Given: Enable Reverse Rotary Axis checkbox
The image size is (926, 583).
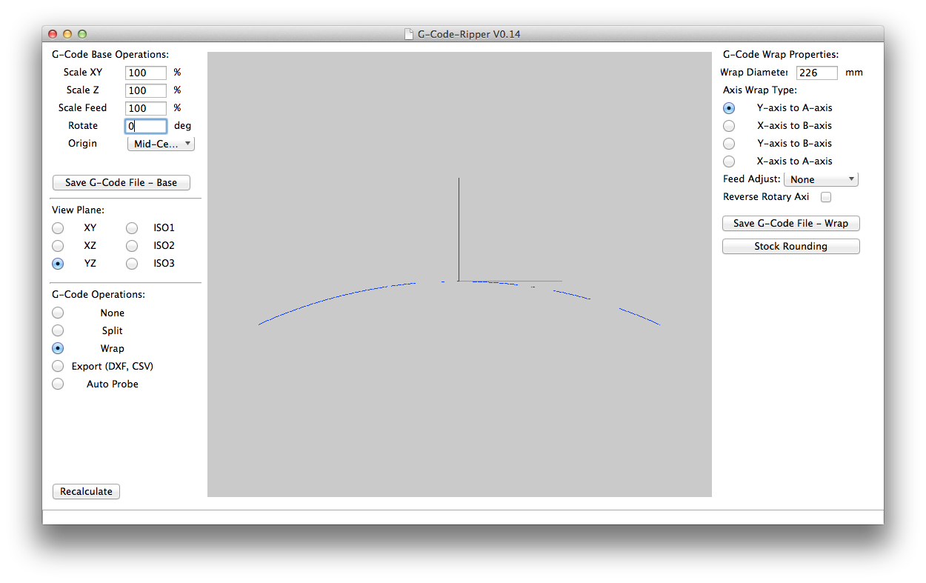Looking at the screenshot, I should pos(826,197).
